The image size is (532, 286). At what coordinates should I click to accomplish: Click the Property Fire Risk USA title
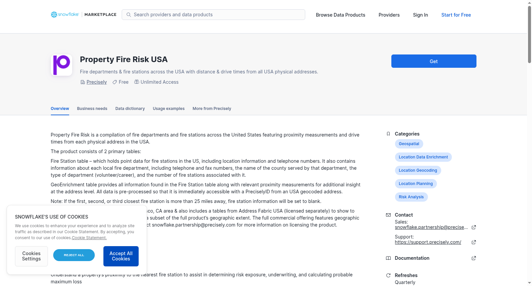tap(124, 59)
